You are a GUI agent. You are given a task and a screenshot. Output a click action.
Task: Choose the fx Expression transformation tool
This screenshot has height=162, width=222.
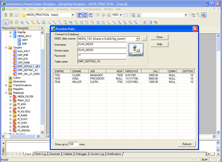tap(27, 22)
